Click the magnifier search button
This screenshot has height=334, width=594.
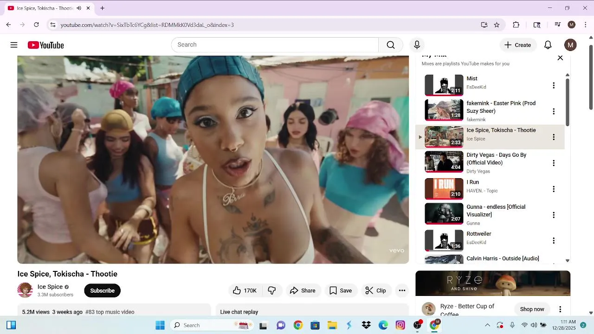coord(391,45)
